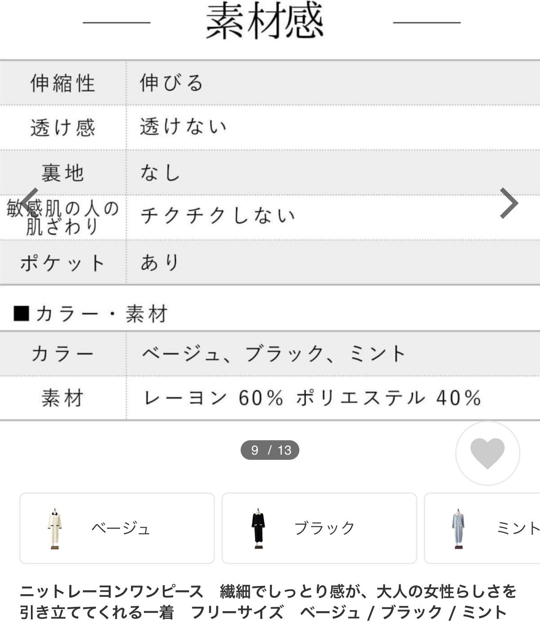Tap the heart favorite icon

click(x=487, y=453)
